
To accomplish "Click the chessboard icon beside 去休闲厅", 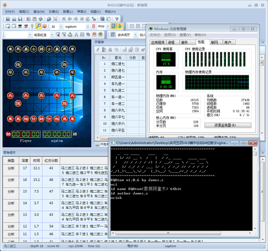I will coord(113,35).
